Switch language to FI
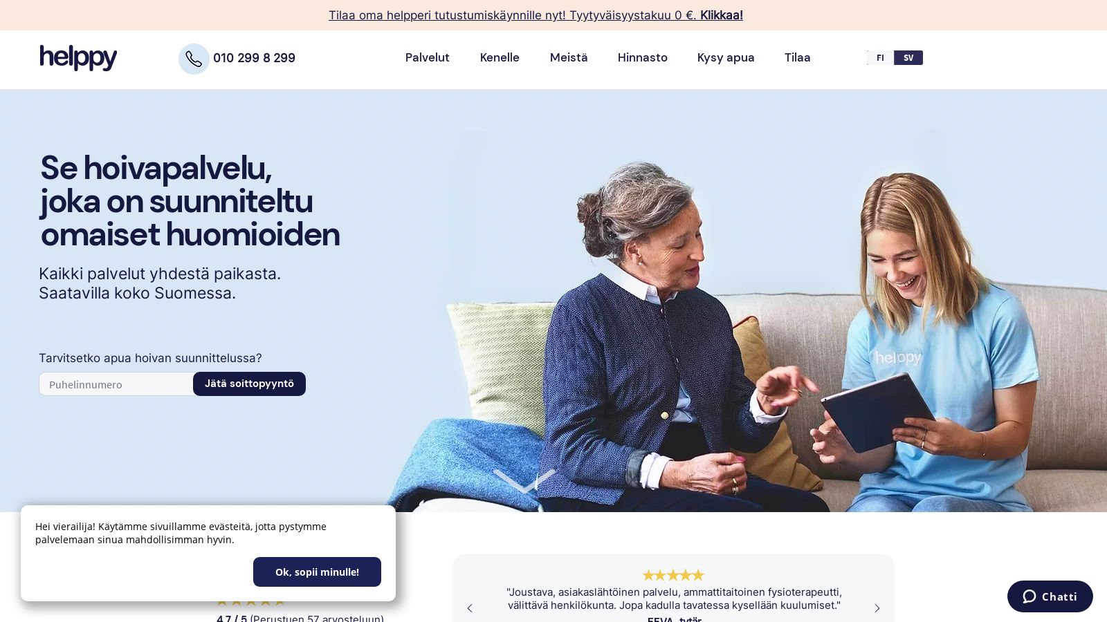1107x622 pixels. click(x=880, y=58)
